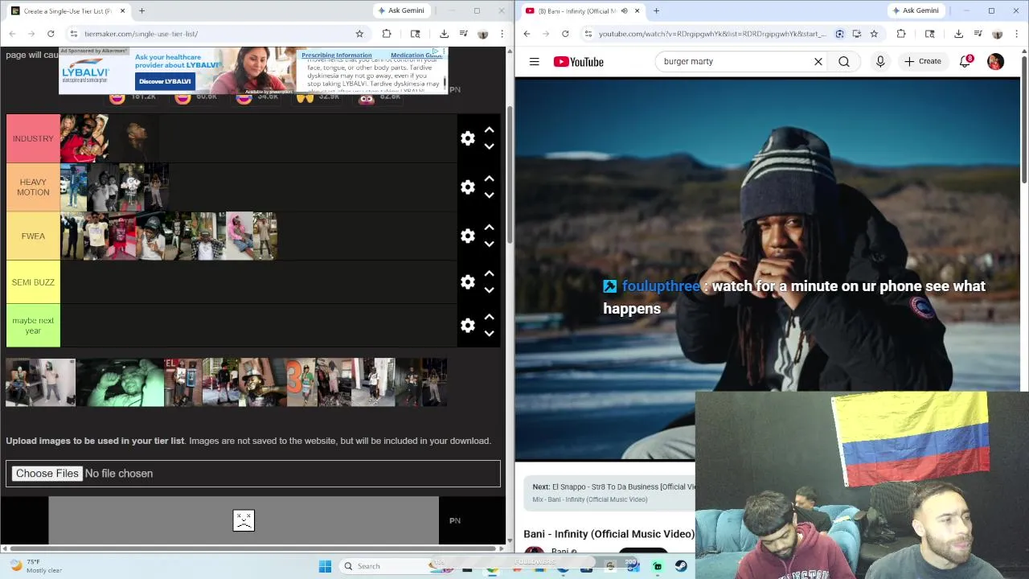This screenshot has height=579, width=1029.
Task: Move the SEMI BUZZ row down
Action: point(489,290)
